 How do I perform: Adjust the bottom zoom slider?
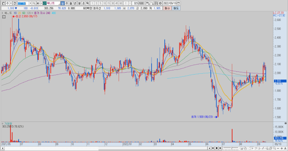click(231, 148)
